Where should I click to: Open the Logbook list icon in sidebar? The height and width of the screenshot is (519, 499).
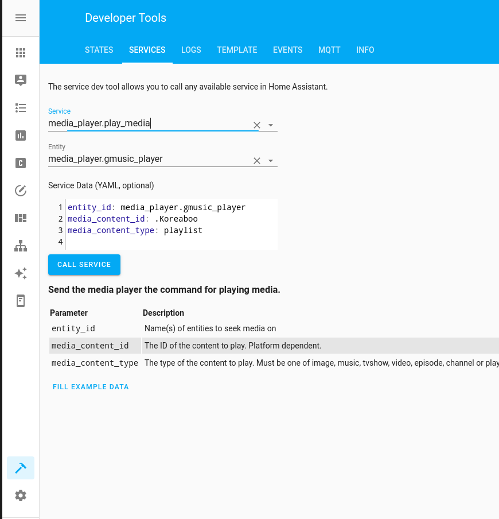(x=21, y=108)
